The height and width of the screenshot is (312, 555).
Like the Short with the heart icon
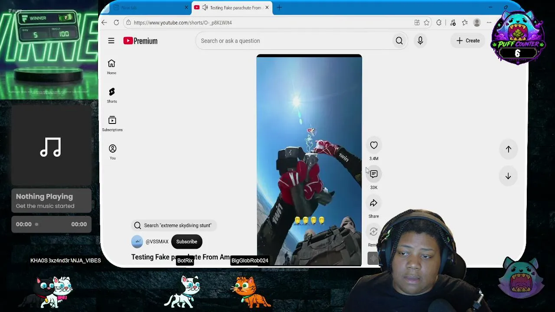(374, 145)
